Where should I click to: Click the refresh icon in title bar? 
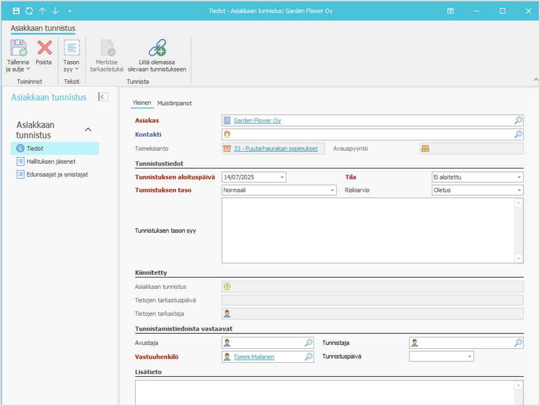click(29, 11)
